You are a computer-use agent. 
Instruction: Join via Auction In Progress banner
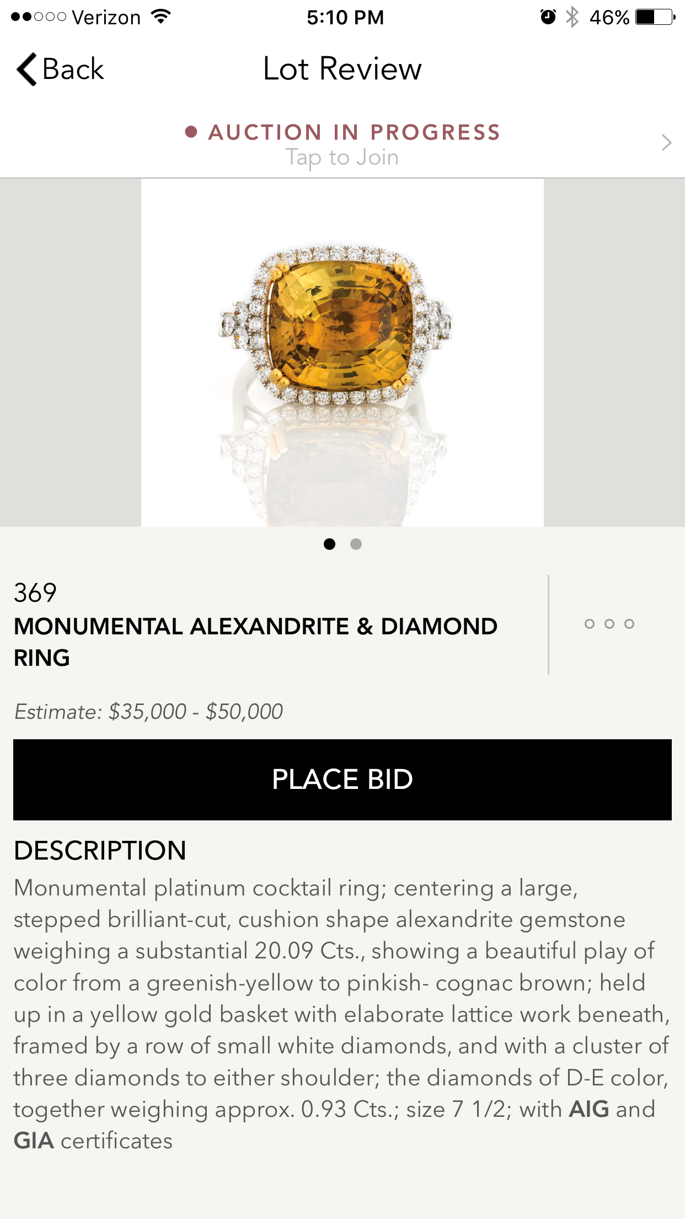click(x=354, y=132)
